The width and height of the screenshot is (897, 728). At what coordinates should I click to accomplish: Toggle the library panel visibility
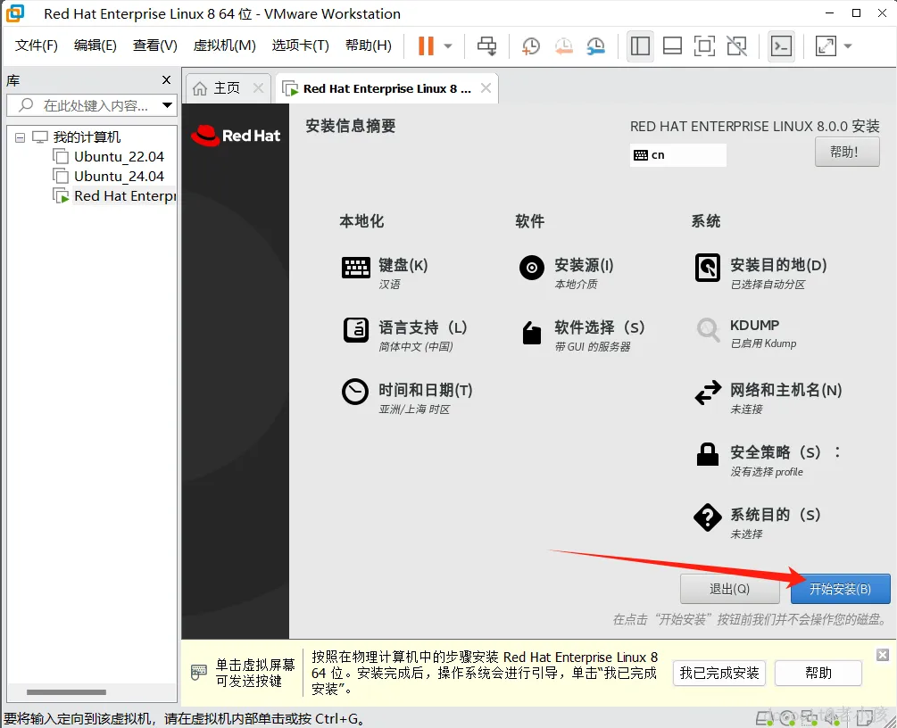pyautogui.click(x=639, y=45)
